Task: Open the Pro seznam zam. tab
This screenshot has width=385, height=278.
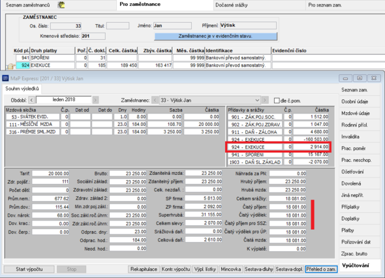Action: (x=325, y=5)
